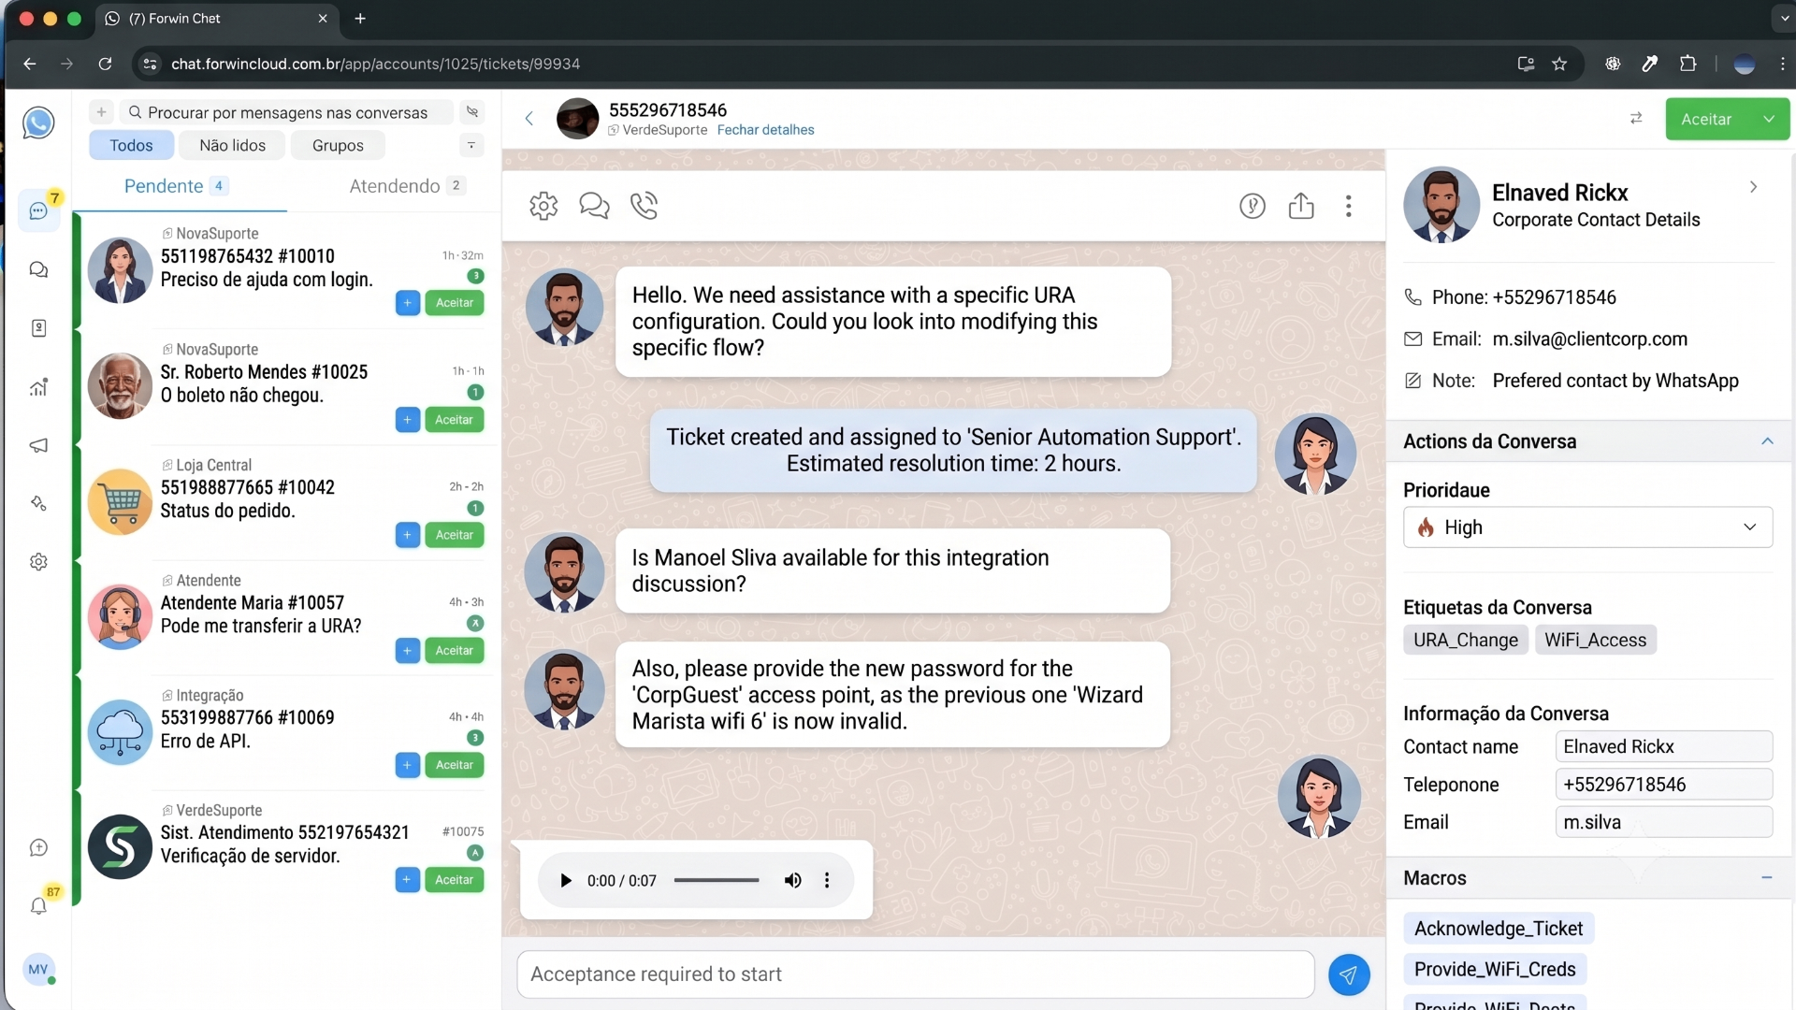The width and height of the screenshot is (1796, 1010).
Task: Run the Provide_WiFi_Creds macro
Action: pos(1495,970)
